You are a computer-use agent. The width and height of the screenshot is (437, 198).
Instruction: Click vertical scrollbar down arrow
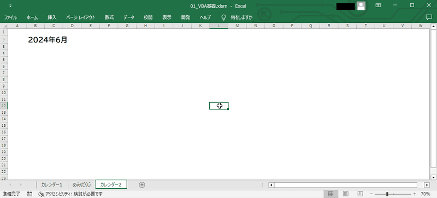click(433, 177)
